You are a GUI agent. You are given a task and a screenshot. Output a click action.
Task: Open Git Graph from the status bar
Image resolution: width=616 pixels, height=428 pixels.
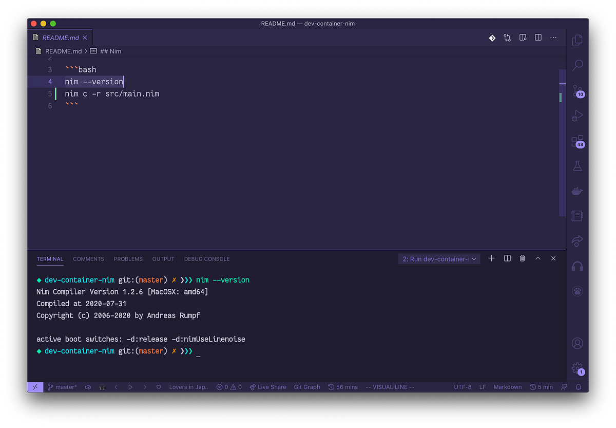pyautogui.click(x=306, y=387)
